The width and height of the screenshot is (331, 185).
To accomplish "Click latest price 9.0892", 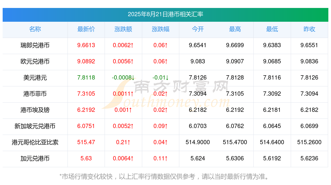I will [x=86, y=61].
